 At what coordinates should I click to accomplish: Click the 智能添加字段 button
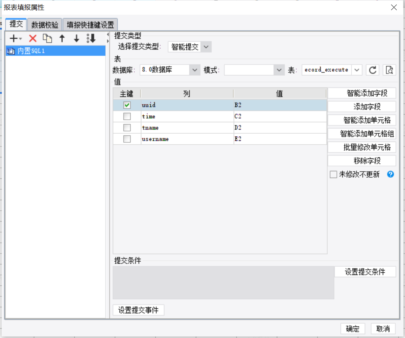[361, 93]
